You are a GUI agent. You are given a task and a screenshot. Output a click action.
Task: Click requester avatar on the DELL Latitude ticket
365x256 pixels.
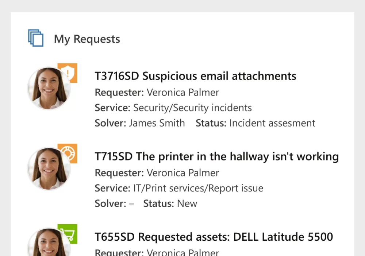click(49, 244)
